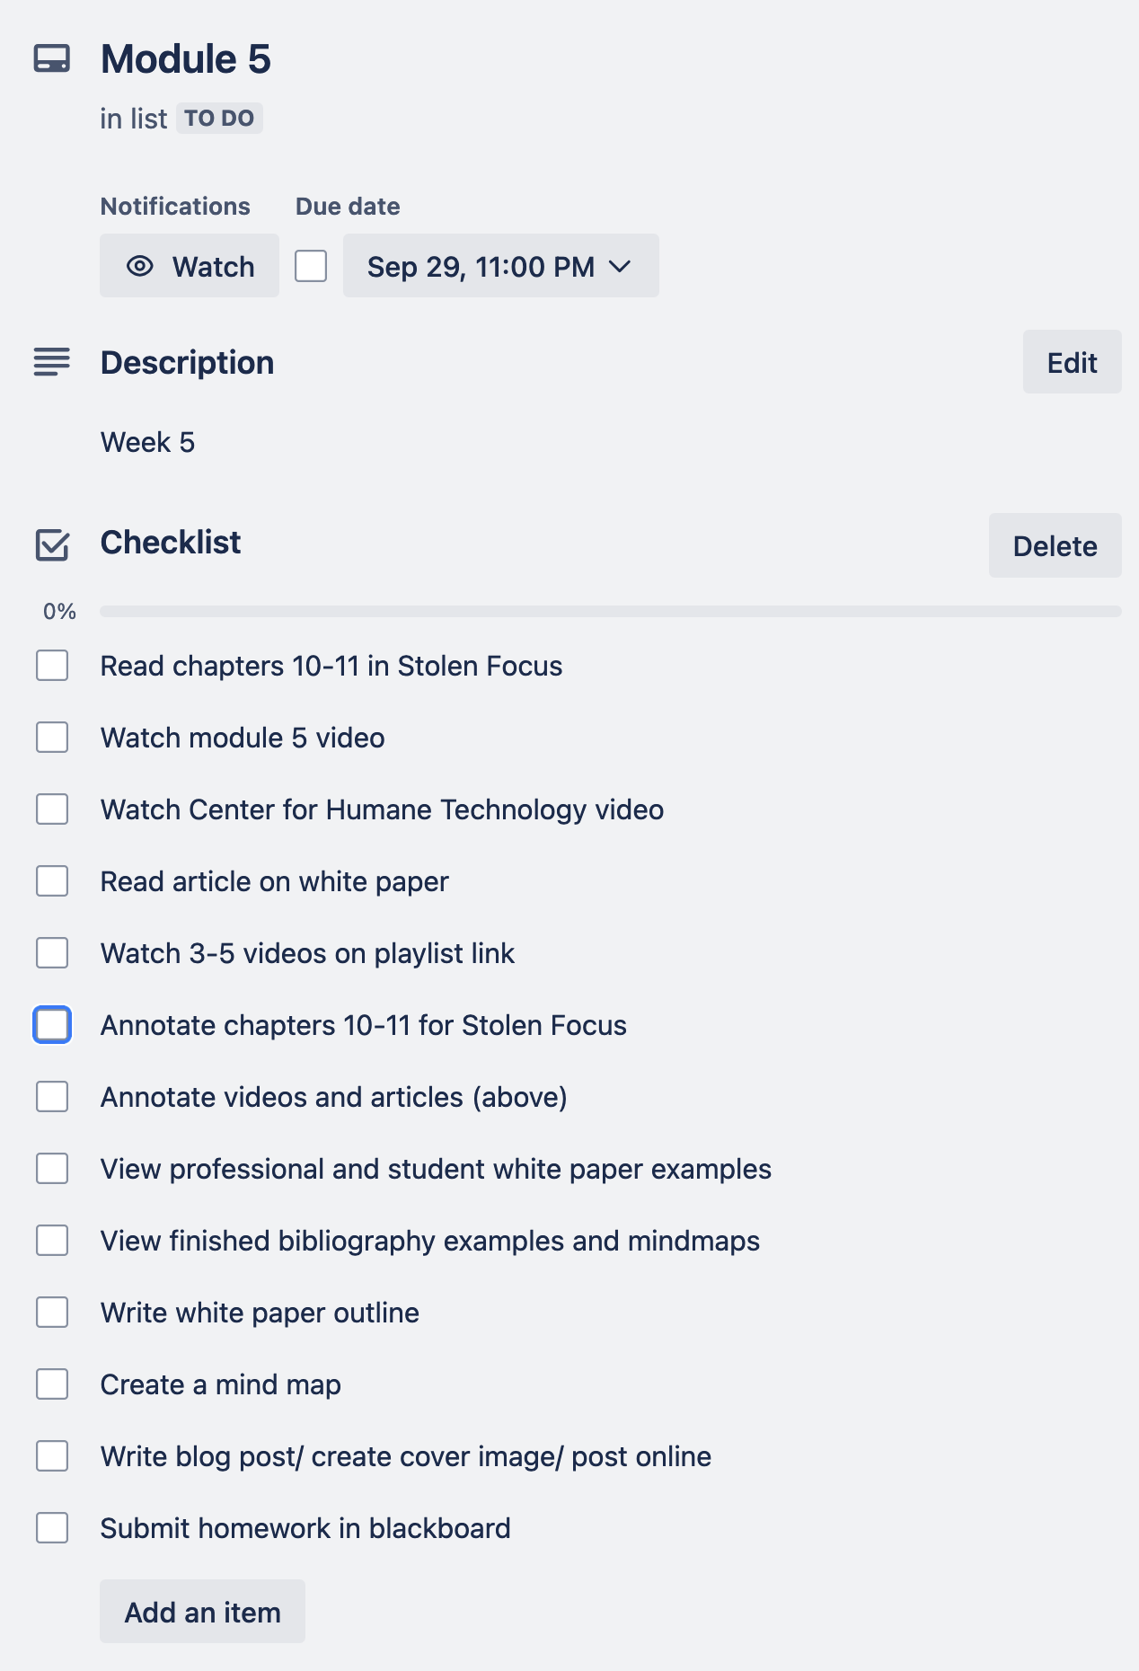Screen dimensions: 1139x1671
Task: Click the Description lines icon
Action: tap(52, 362)
